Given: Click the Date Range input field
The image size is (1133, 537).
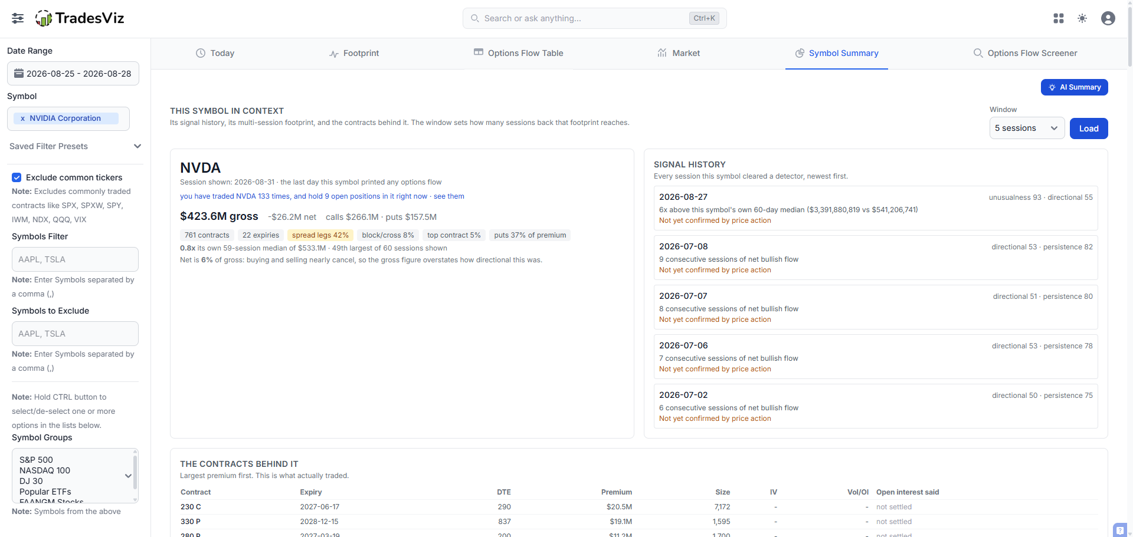Looking at the screenshot, I should coord(73,74).
